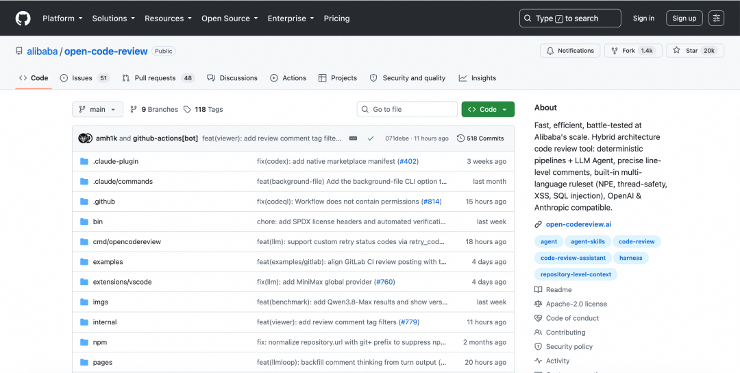Click the search box Type / to search
Screen dimensions: 740x373
(570, 19)
